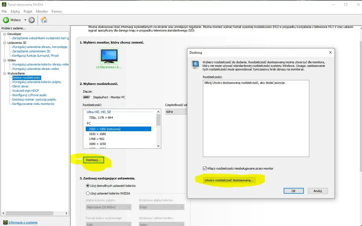
Task: Open the Plik menu
Action: 4,12
